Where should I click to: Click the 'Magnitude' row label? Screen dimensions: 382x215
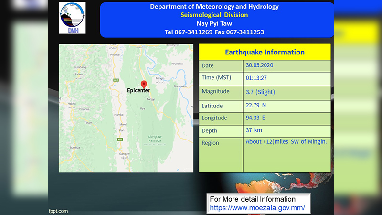point(216,91)
